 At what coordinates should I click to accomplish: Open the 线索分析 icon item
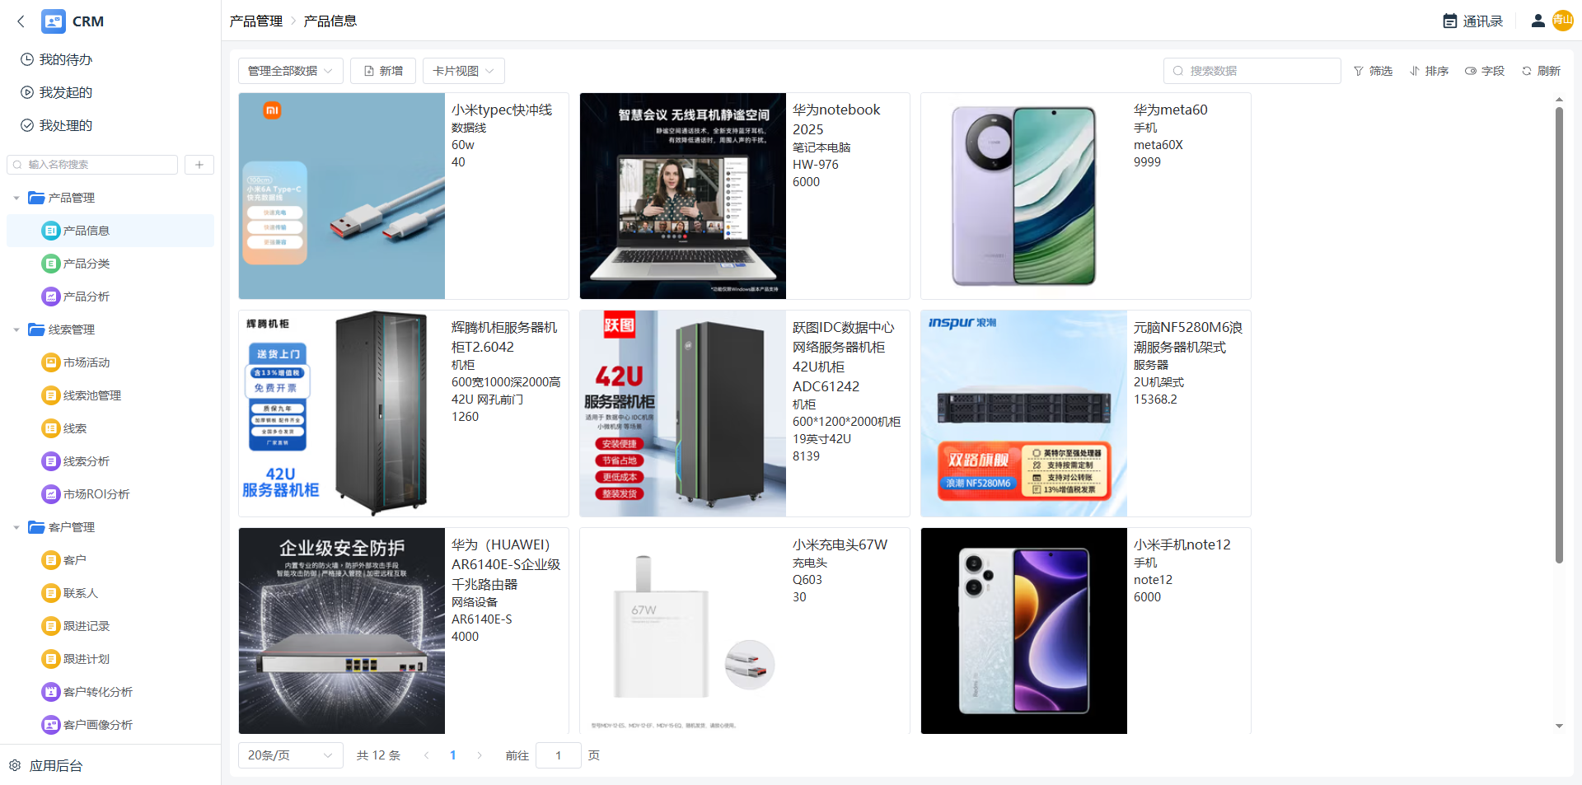50,461
